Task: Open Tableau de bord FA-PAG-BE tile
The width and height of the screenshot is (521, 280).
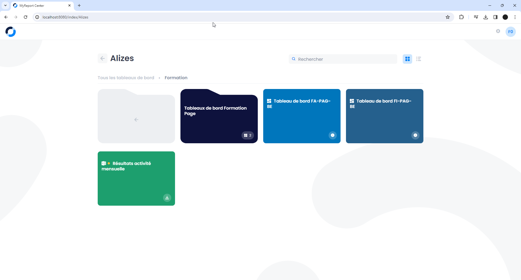Action: 301,119
